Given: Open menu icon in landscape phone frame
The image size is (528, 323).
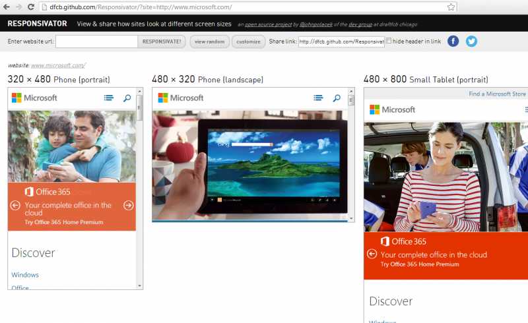Looking at the screenshot, I should coord(318,98).
